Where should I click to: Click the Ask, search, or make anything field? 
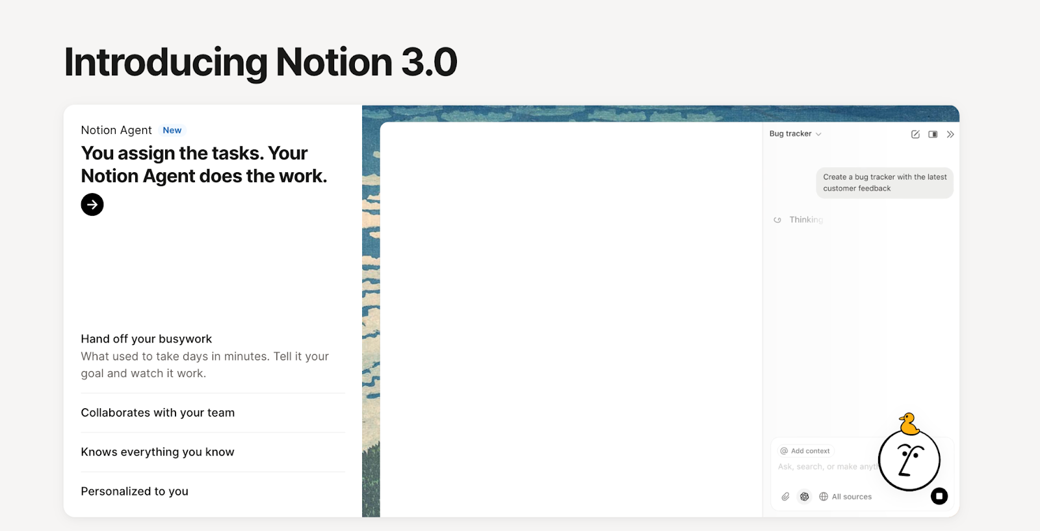click(x=827, y=467)
